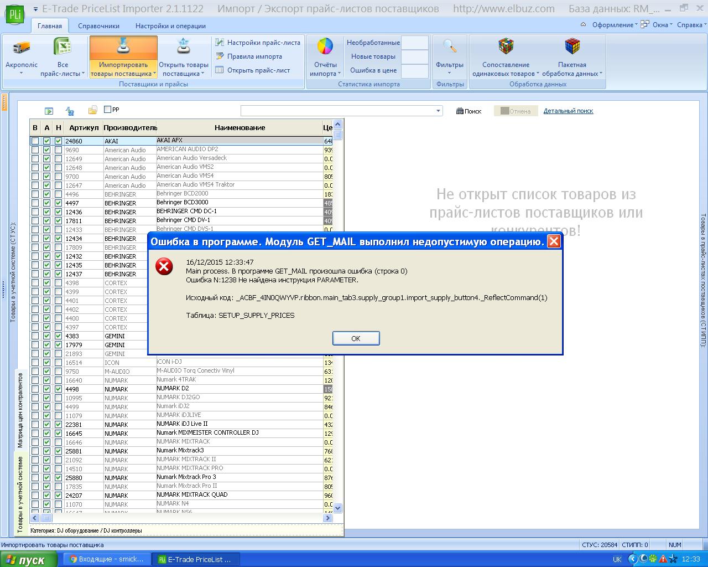Toggle the PP checkbox above the table
This screenshot has height=567, width=708.
(x=108, y=110)
